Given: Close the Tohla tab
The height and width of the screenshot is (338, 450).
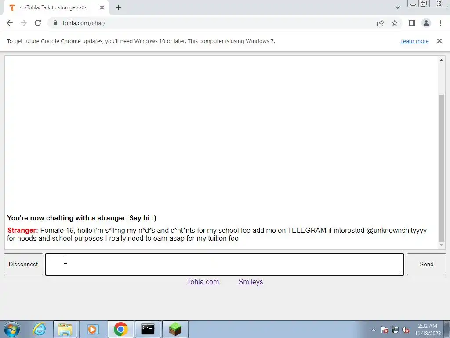Looking at the screenshot, I should [102, 8].
